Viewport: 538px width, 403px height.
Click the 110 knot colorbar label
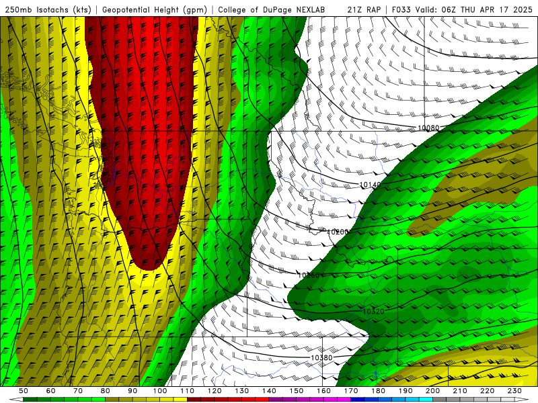188,391
